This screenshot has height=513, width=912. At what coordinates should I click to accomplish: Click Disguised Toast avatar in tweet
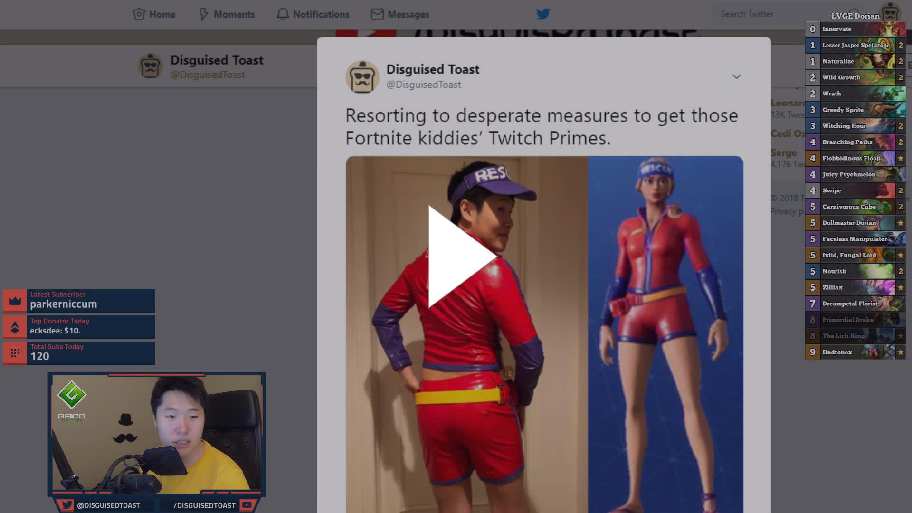pos(362,76)
